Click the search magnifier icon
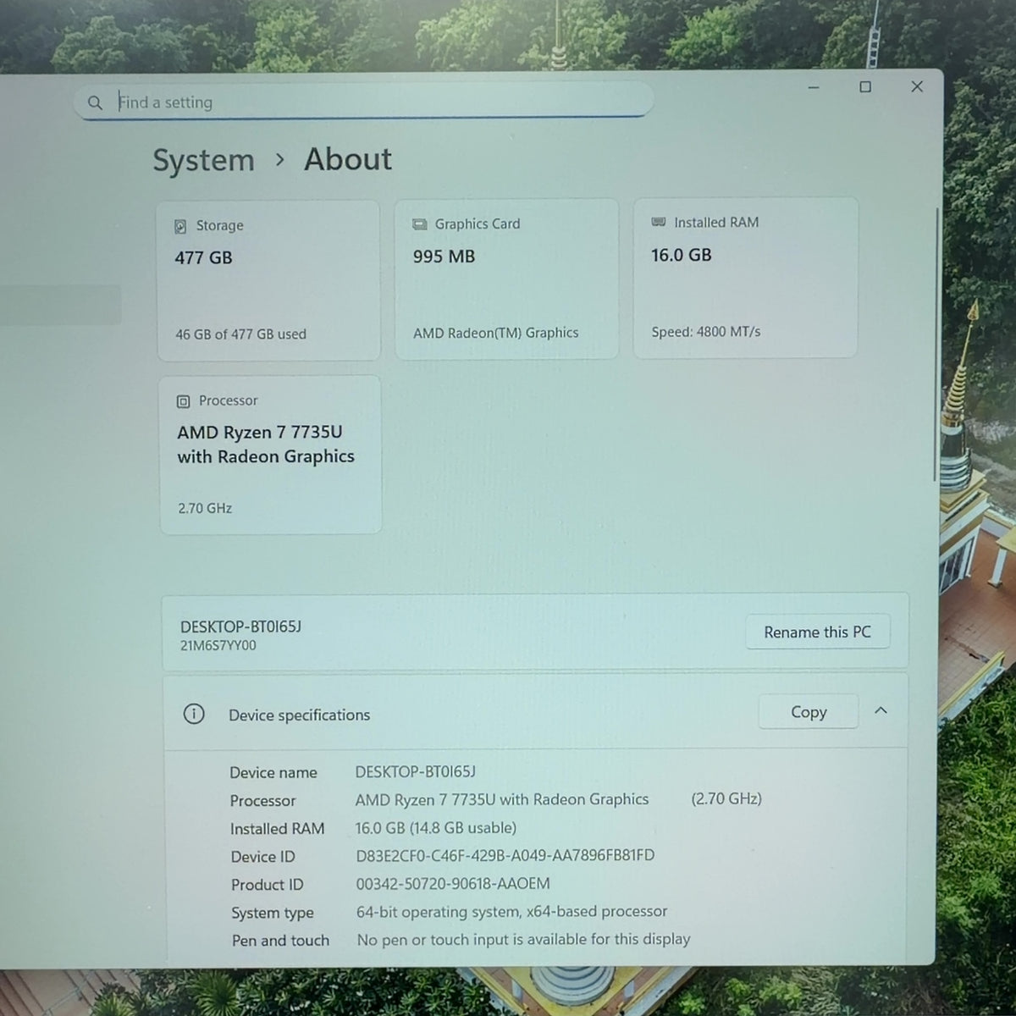Screen dimensions: 1016x1016 pos(95,102)
